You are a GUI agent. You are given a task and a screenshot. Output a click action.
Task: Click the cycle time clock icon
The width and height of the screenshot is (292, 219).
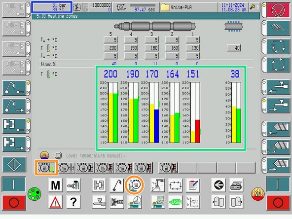click(121, 7)
